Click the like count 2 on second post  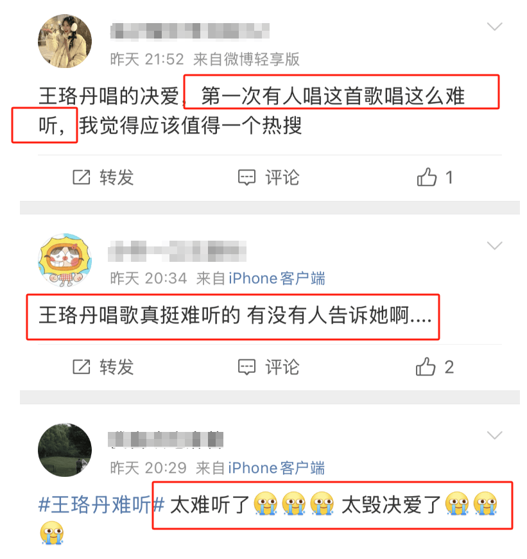point(449,367)
